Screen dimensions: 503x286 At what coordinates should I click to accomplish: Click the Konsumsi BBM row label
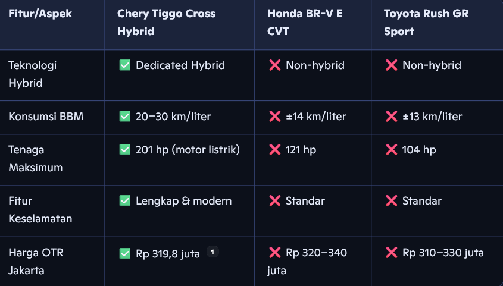(46, 117)
